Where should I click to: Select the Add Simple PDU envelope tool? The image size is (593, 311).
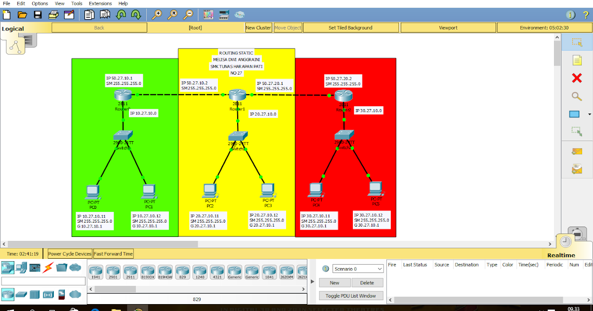point(577,151)
